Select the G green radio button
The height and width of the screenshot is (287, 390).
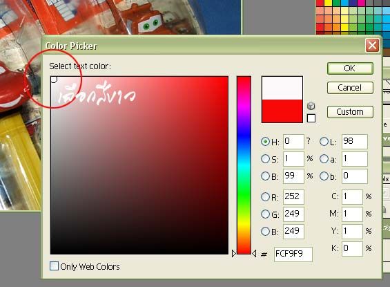[x=265, y=214]
